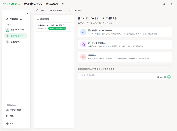Switch to the 1on1 tab
The width and height of the screenshot is (177, 131).
pyautogui.click(x=40, y=10)
